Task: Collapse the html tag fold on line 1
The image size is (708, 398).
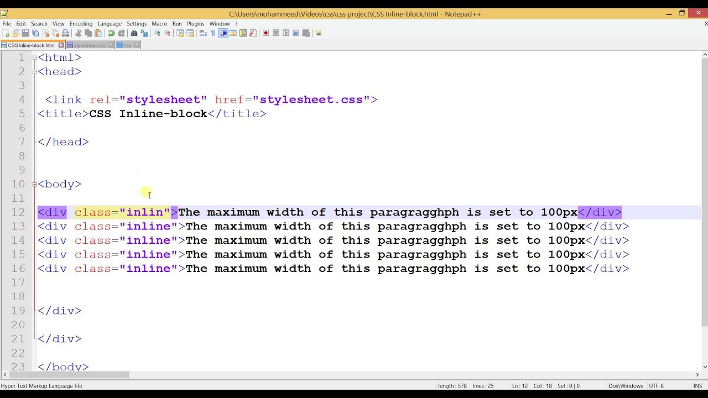Action: tap(34, 57)
